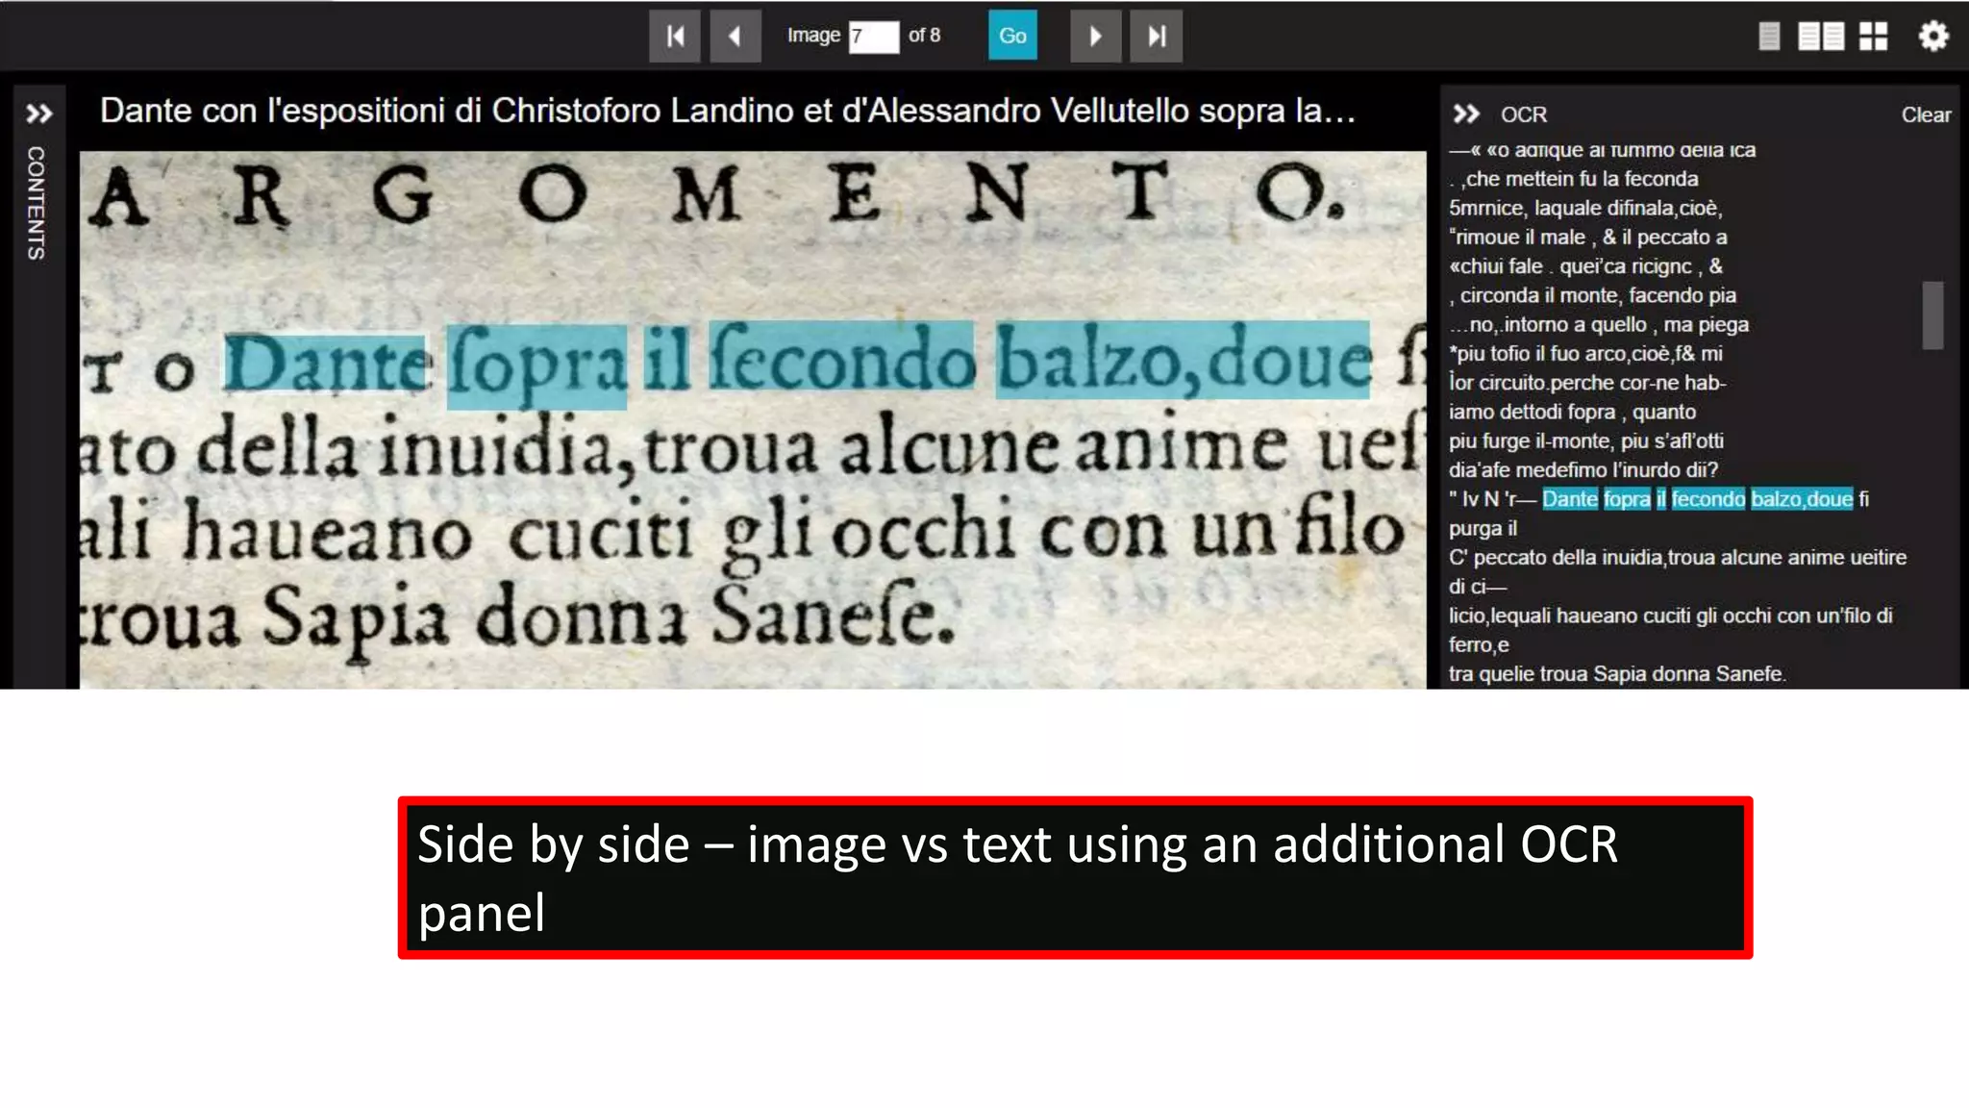Click the CONTENTS vertical label
The width and height of the screenshot is (1969, 1108).
pos(36,203)
